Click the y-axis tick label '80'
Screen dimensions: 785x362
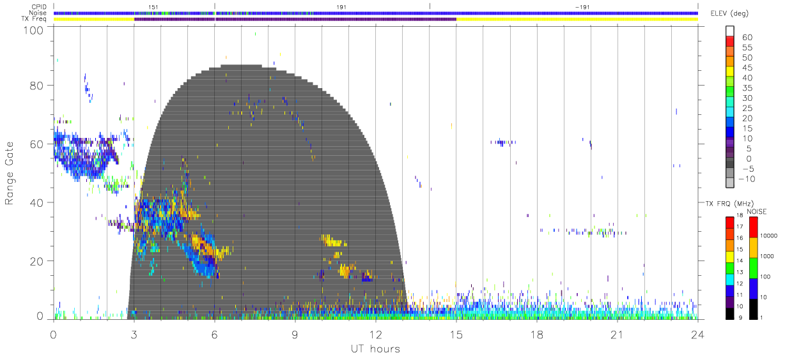[38, 85]
